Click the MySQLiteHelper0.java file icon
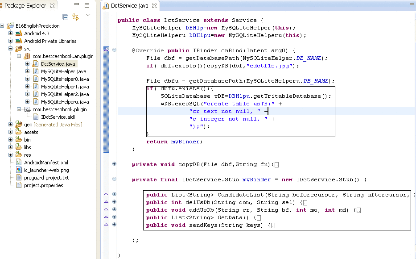416x259 pixels. tap(36, 79)
